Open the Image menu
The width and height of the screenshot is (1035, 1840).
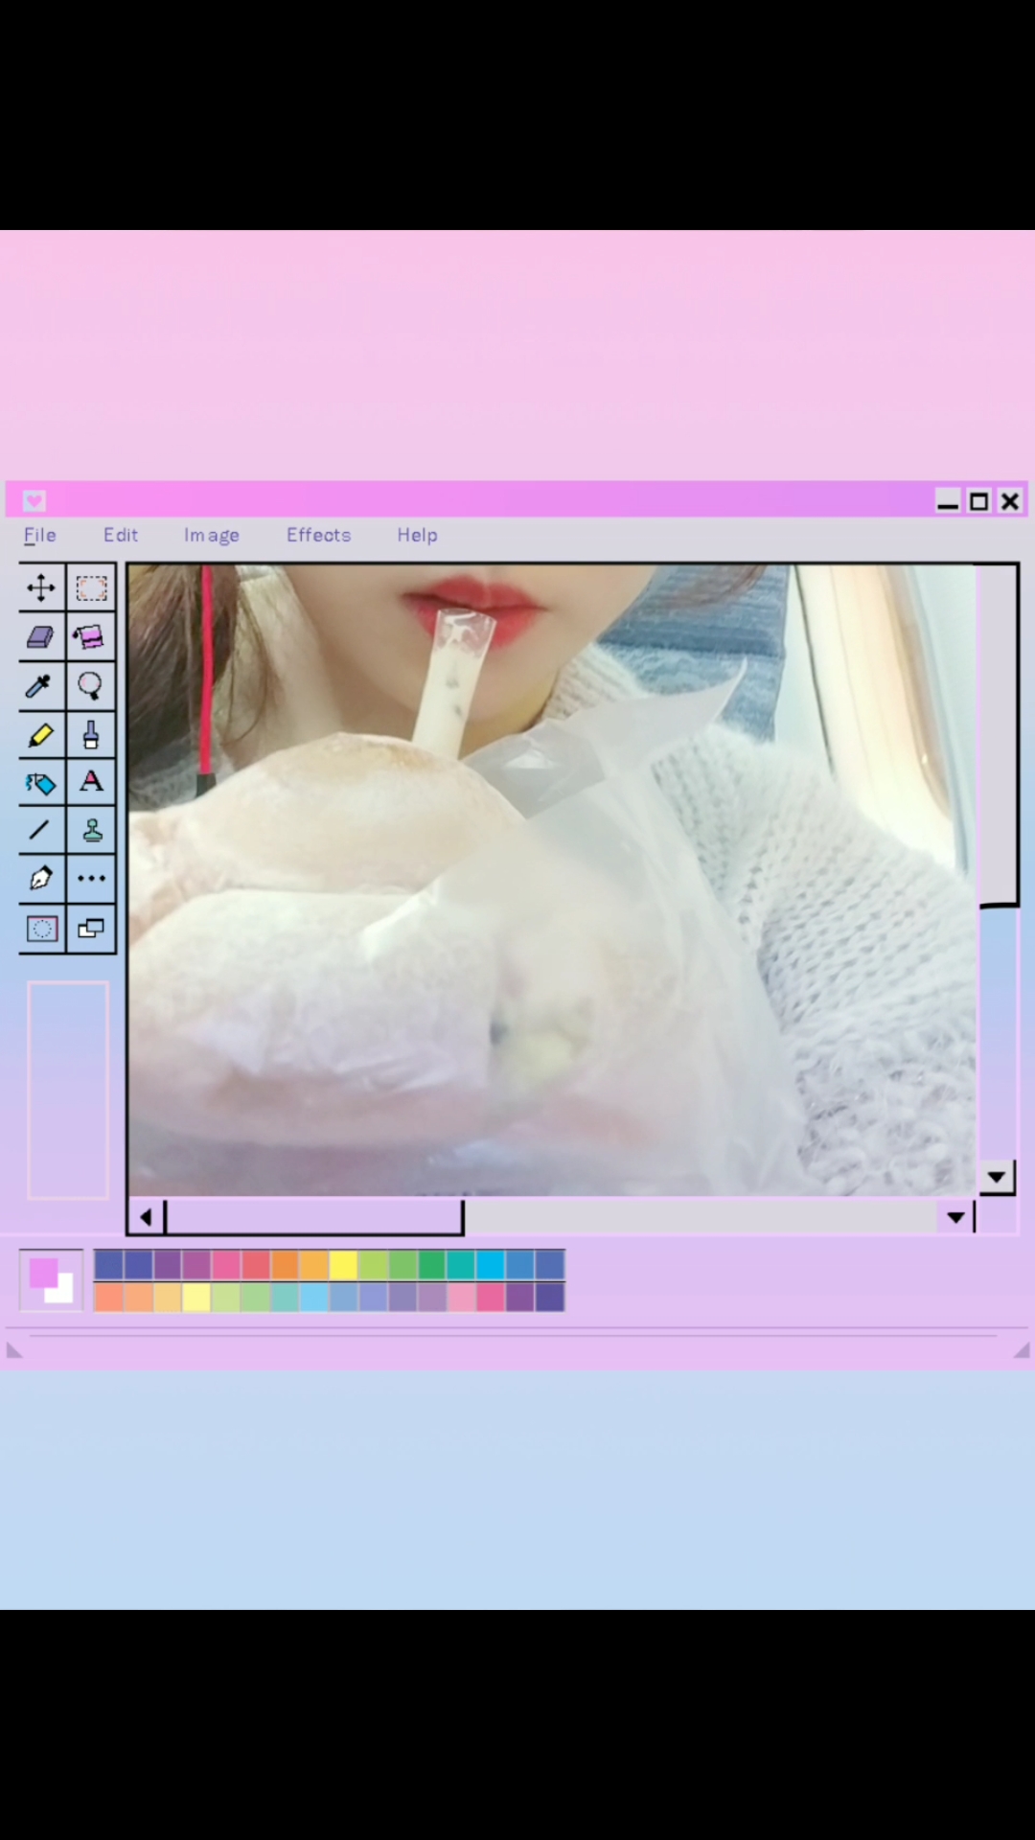211,535
